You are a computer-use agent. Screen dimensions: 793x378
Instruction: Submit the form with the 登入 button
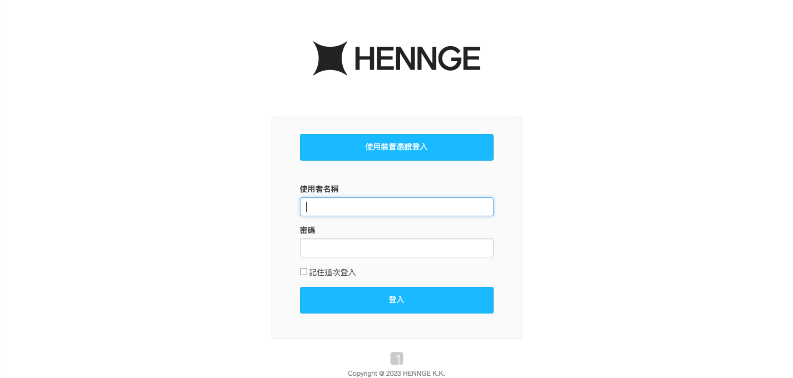(x=397, y=300)
